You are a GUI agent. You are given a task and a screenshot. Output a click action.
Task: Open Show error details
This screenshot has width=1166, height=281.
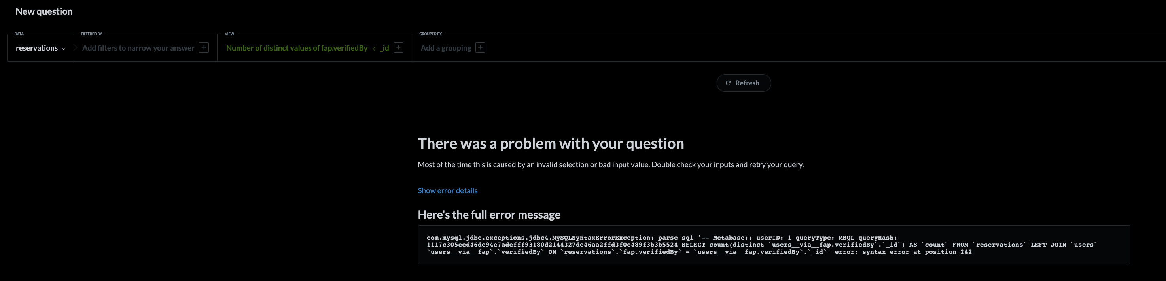(447, 190)
